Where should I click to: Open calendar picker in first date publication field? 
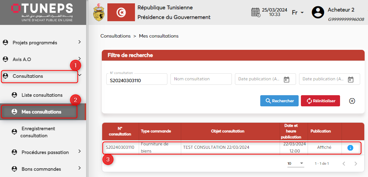tap(286, 79)
